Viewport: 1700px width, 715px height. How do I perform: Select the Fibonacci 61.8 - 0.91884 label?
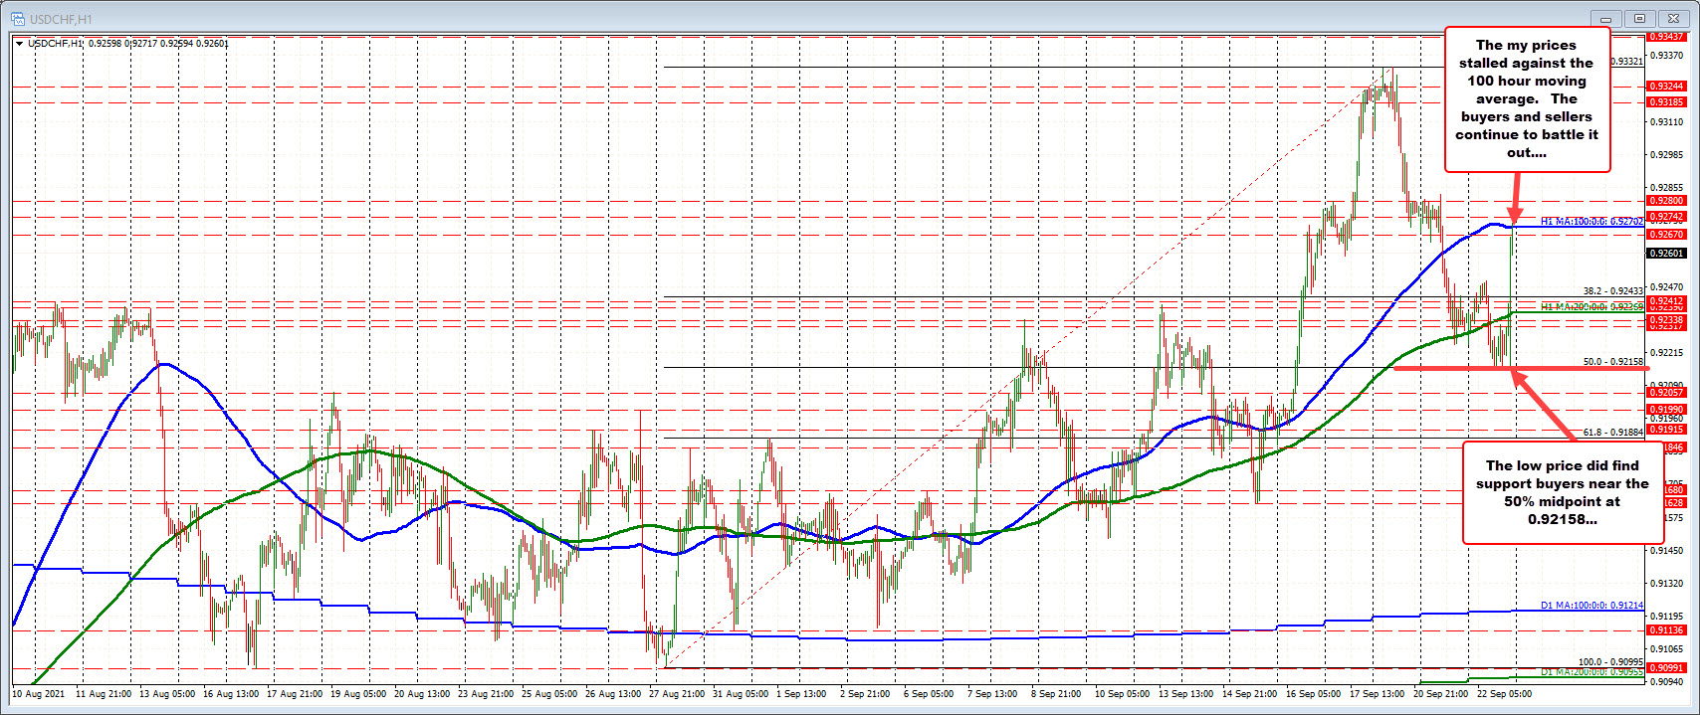coord(1613,433)
